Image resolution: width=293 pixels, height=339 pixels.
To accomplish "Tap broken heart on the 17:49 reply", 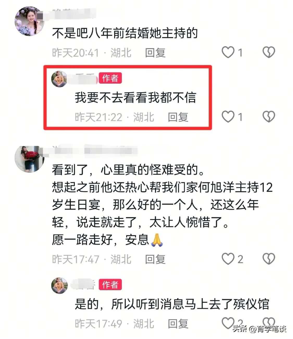I will click(269, 322).
